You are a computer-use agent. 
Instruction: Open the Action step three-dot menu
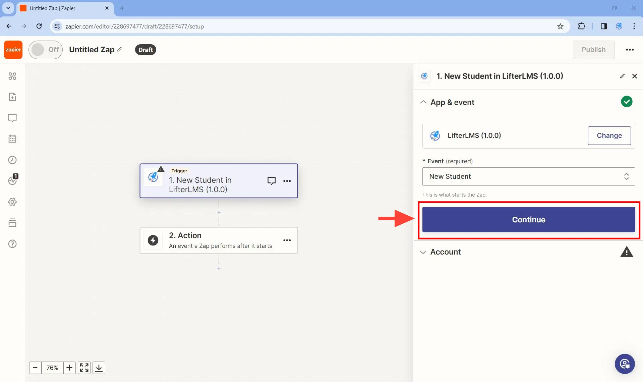pyautogui.click(x=287, y=240)
